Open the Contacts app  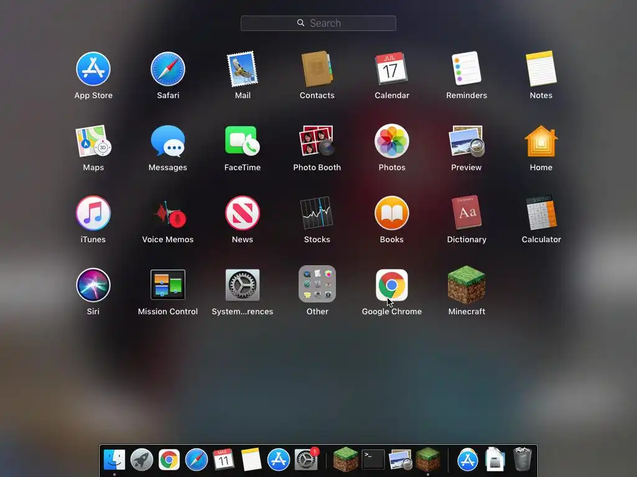(x=317, y=69)
